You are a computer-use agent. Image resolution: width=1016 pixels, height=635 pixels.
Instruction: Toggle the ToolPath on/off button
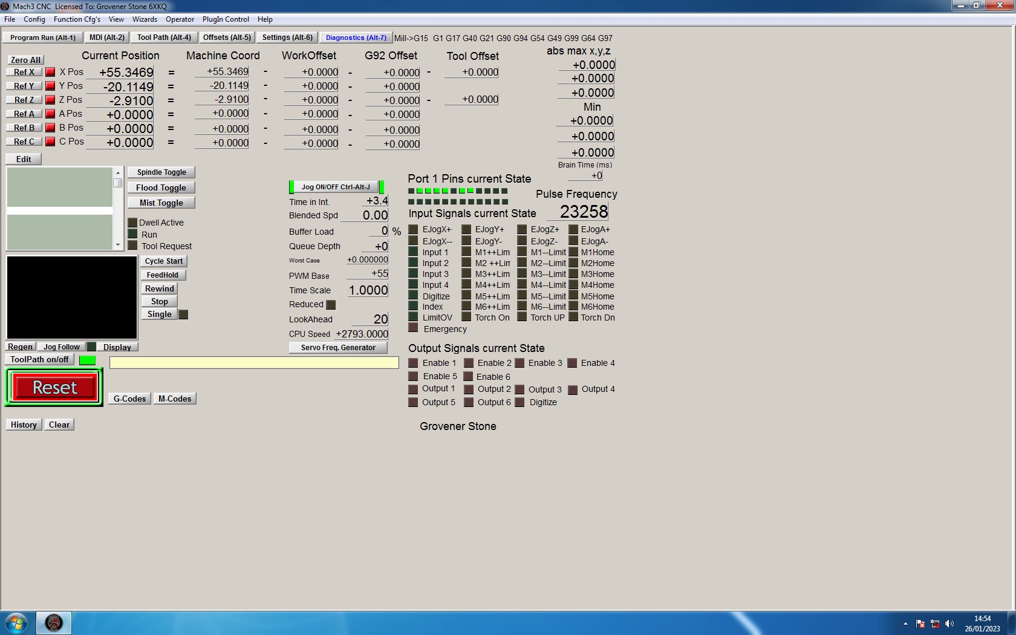click(39, 359)
